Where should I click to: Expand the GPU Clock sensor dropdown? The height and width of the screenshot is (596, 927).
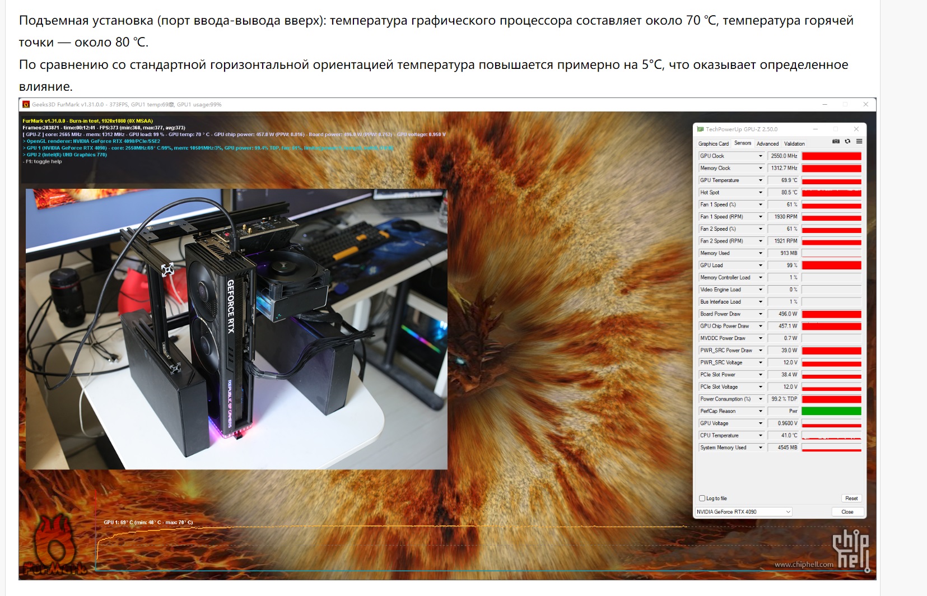tap(761, 156)
